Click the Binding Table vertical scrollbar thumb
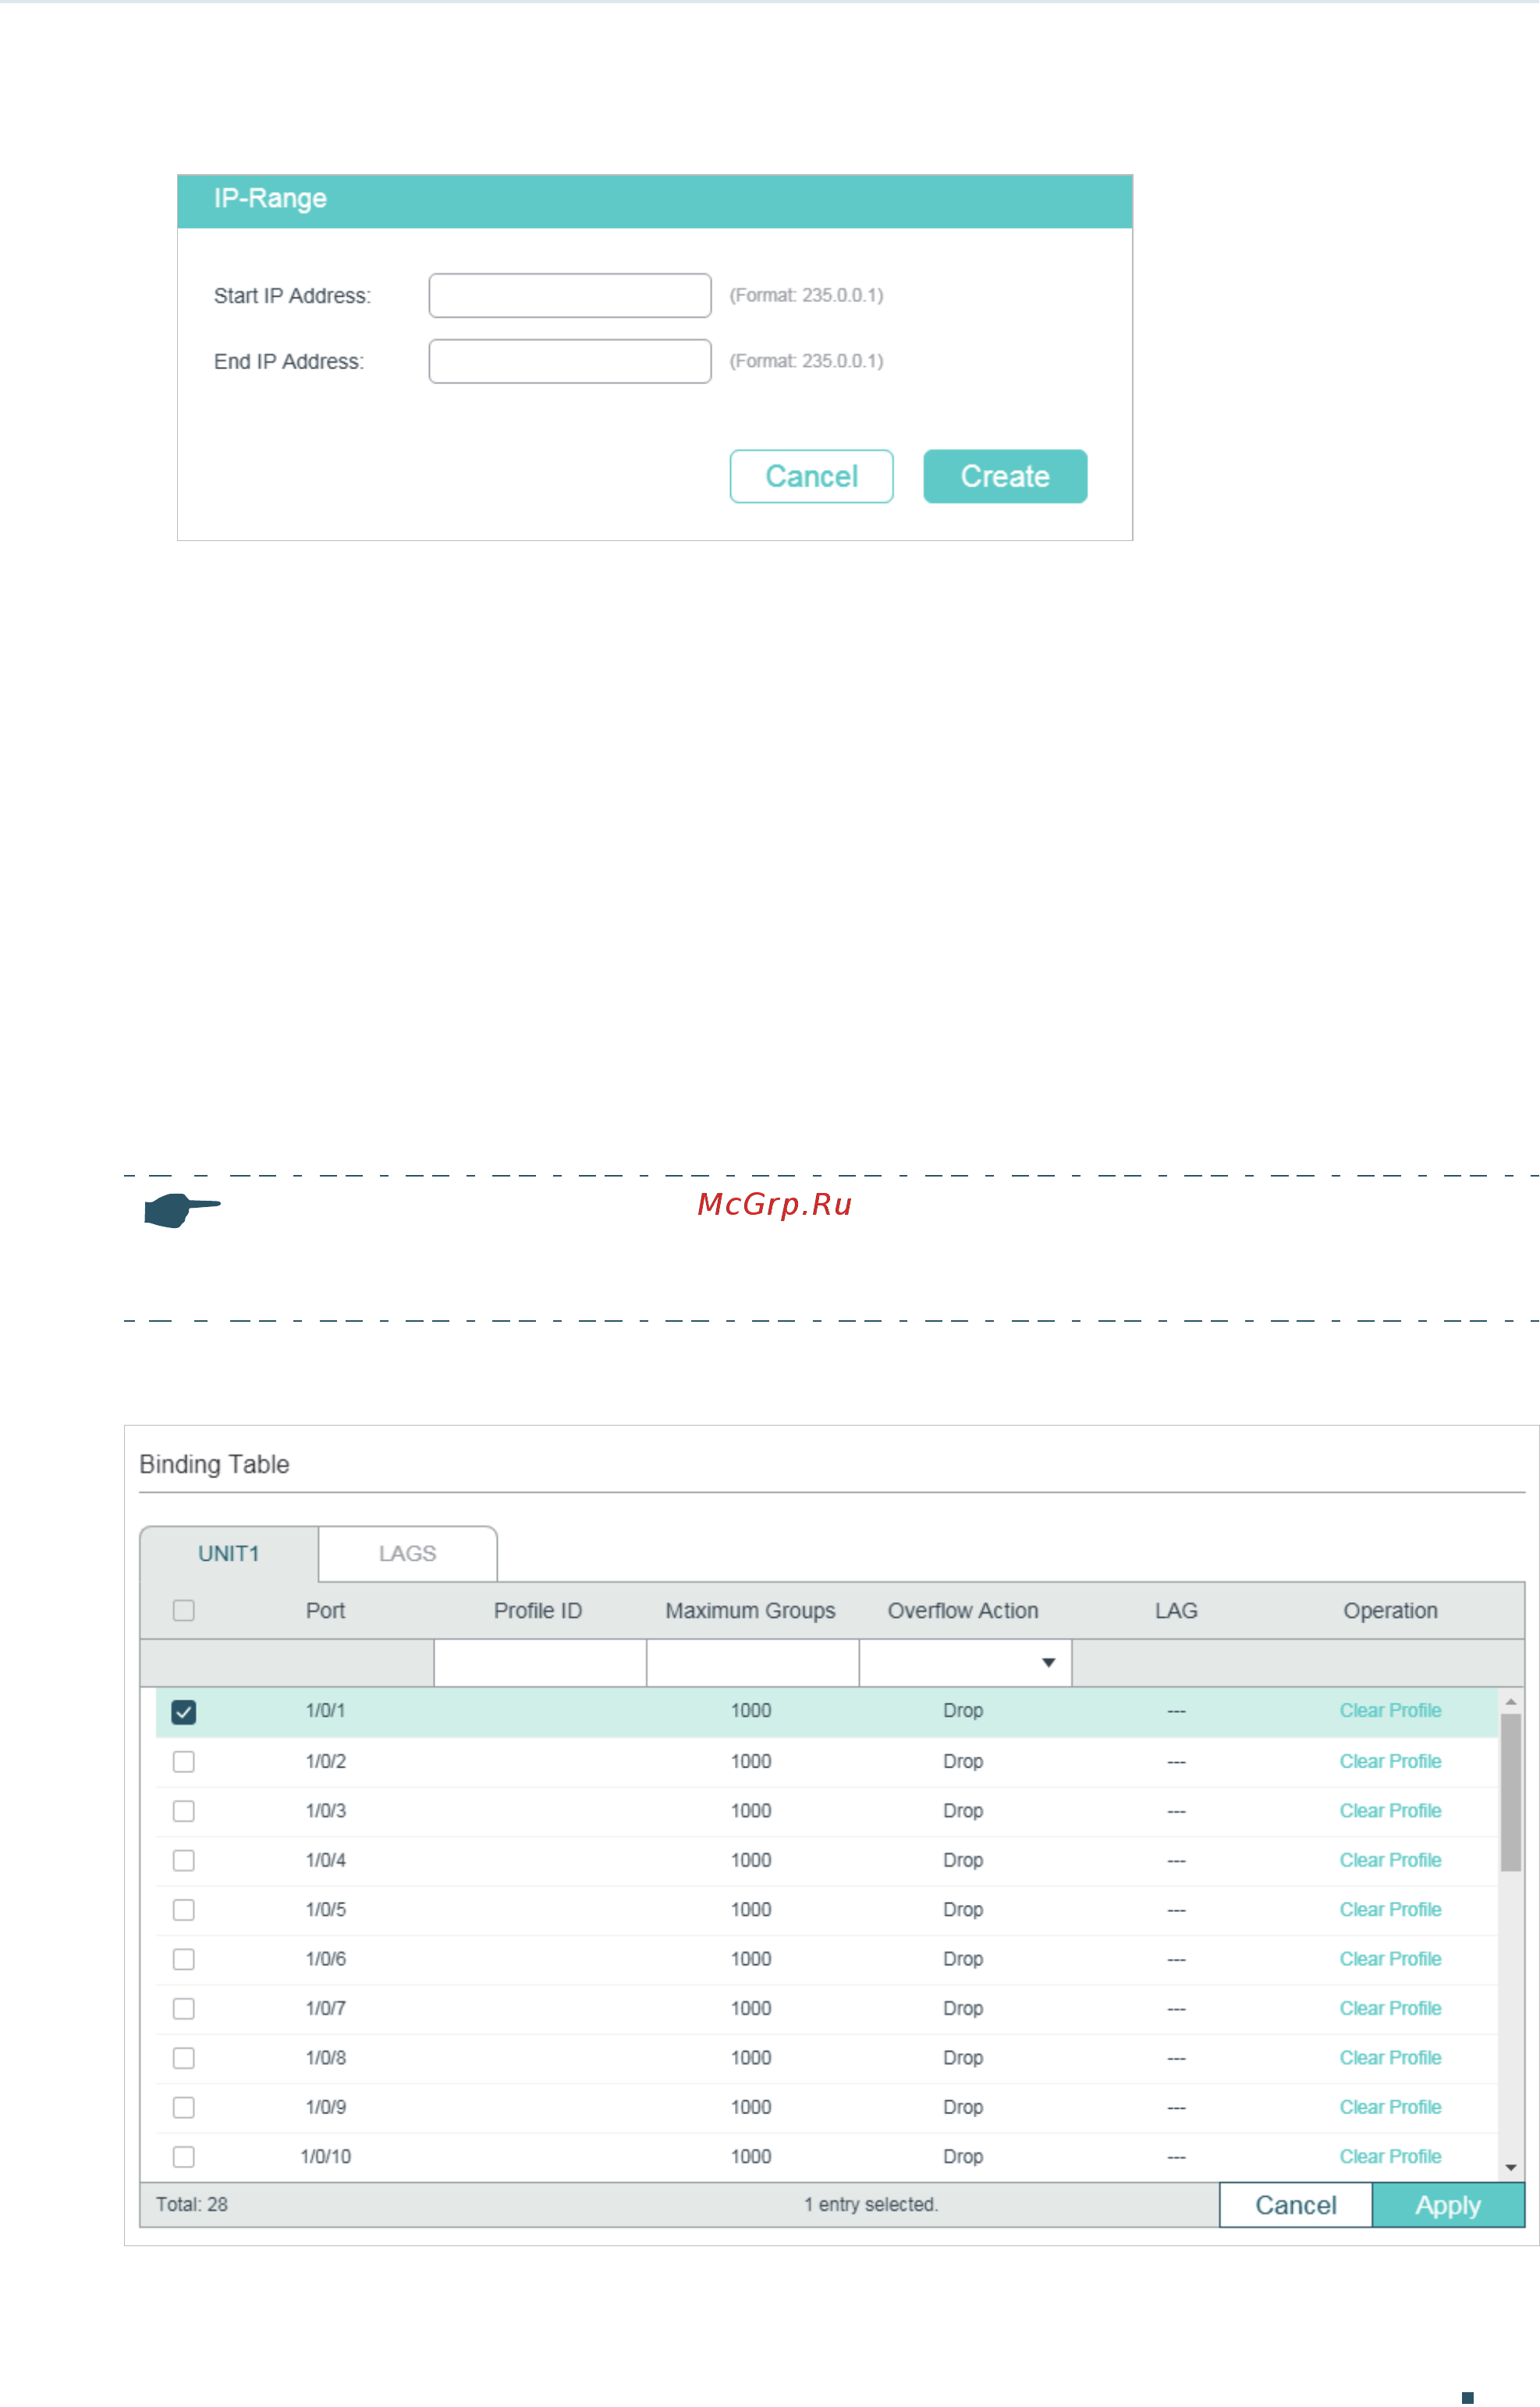The image size is (1540, 2407). (x=1511, y=1793)
